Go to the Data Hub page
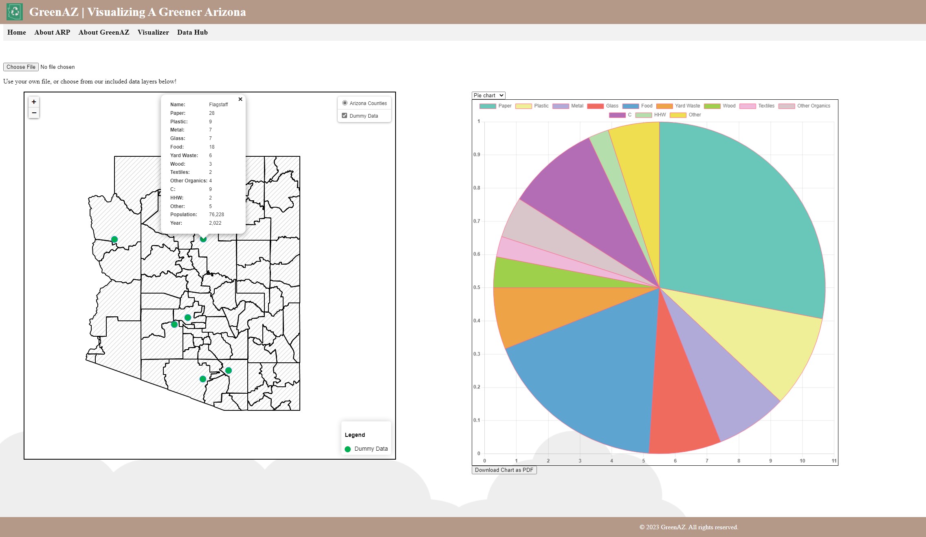Viewport: 926px width, 537px height. [x=192, y=32]
